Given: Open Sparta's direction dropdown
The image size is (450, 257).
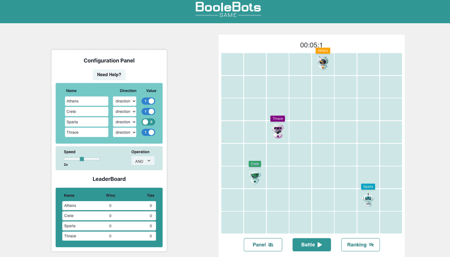Looking at the screenshot, I should [x=125, y=122].
